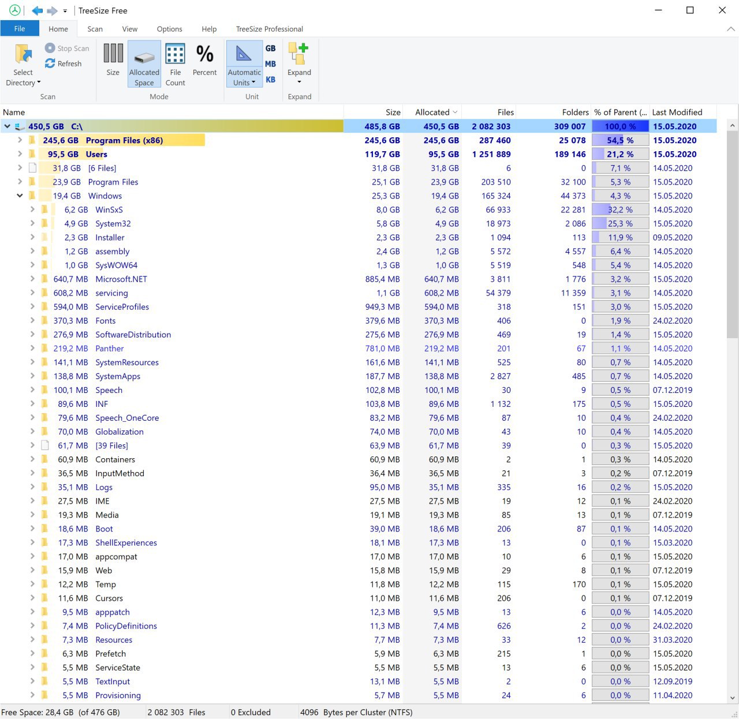This screenshot has height=719, width=739.
Task: Click the Select Directory icon
Action: tap(23, 54)
